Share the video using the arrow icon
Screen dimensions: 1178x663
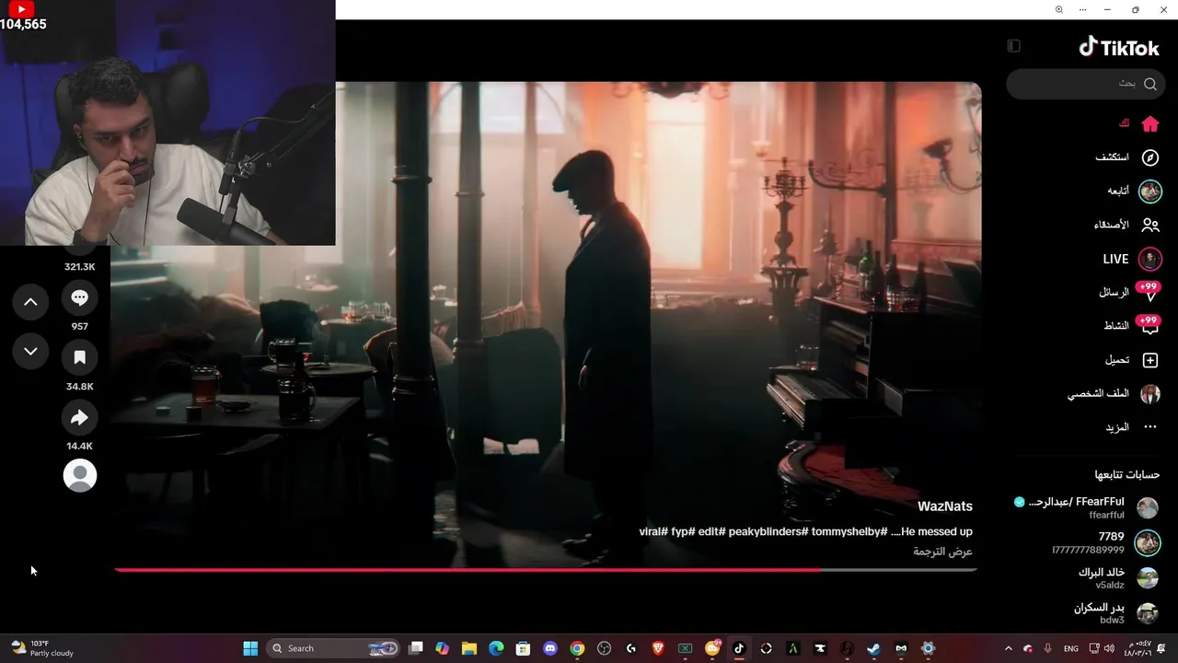coord(80,418)
